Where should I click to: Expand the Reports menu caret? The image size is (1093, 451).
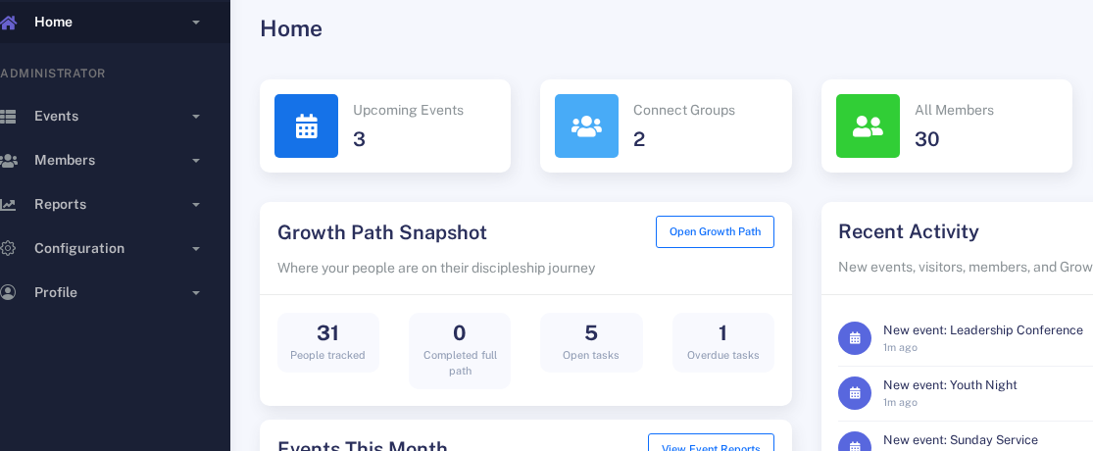tap(196, 204)
